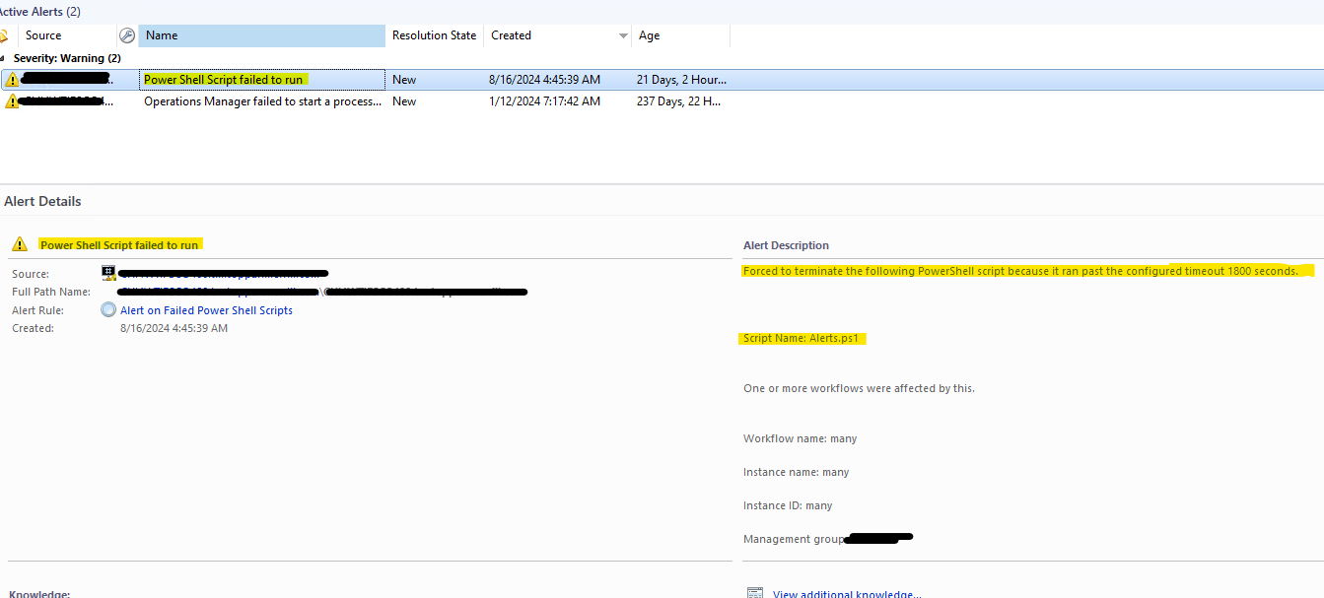Click the severity icon header at far left of the grid

(5, 34)
